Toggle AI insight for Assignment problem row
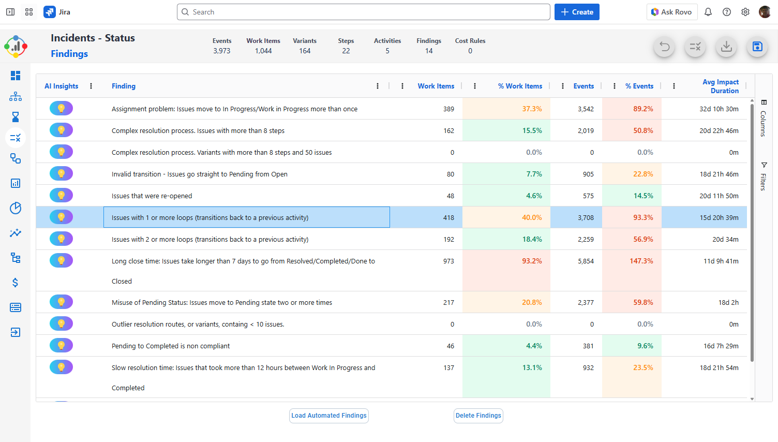This screenshot has width=778, height=442. [61, 109]
